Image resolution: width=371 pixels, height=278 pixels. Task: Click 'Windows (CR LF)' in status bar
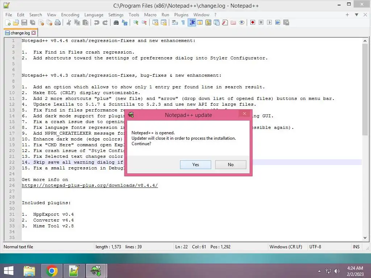(285, 247)
